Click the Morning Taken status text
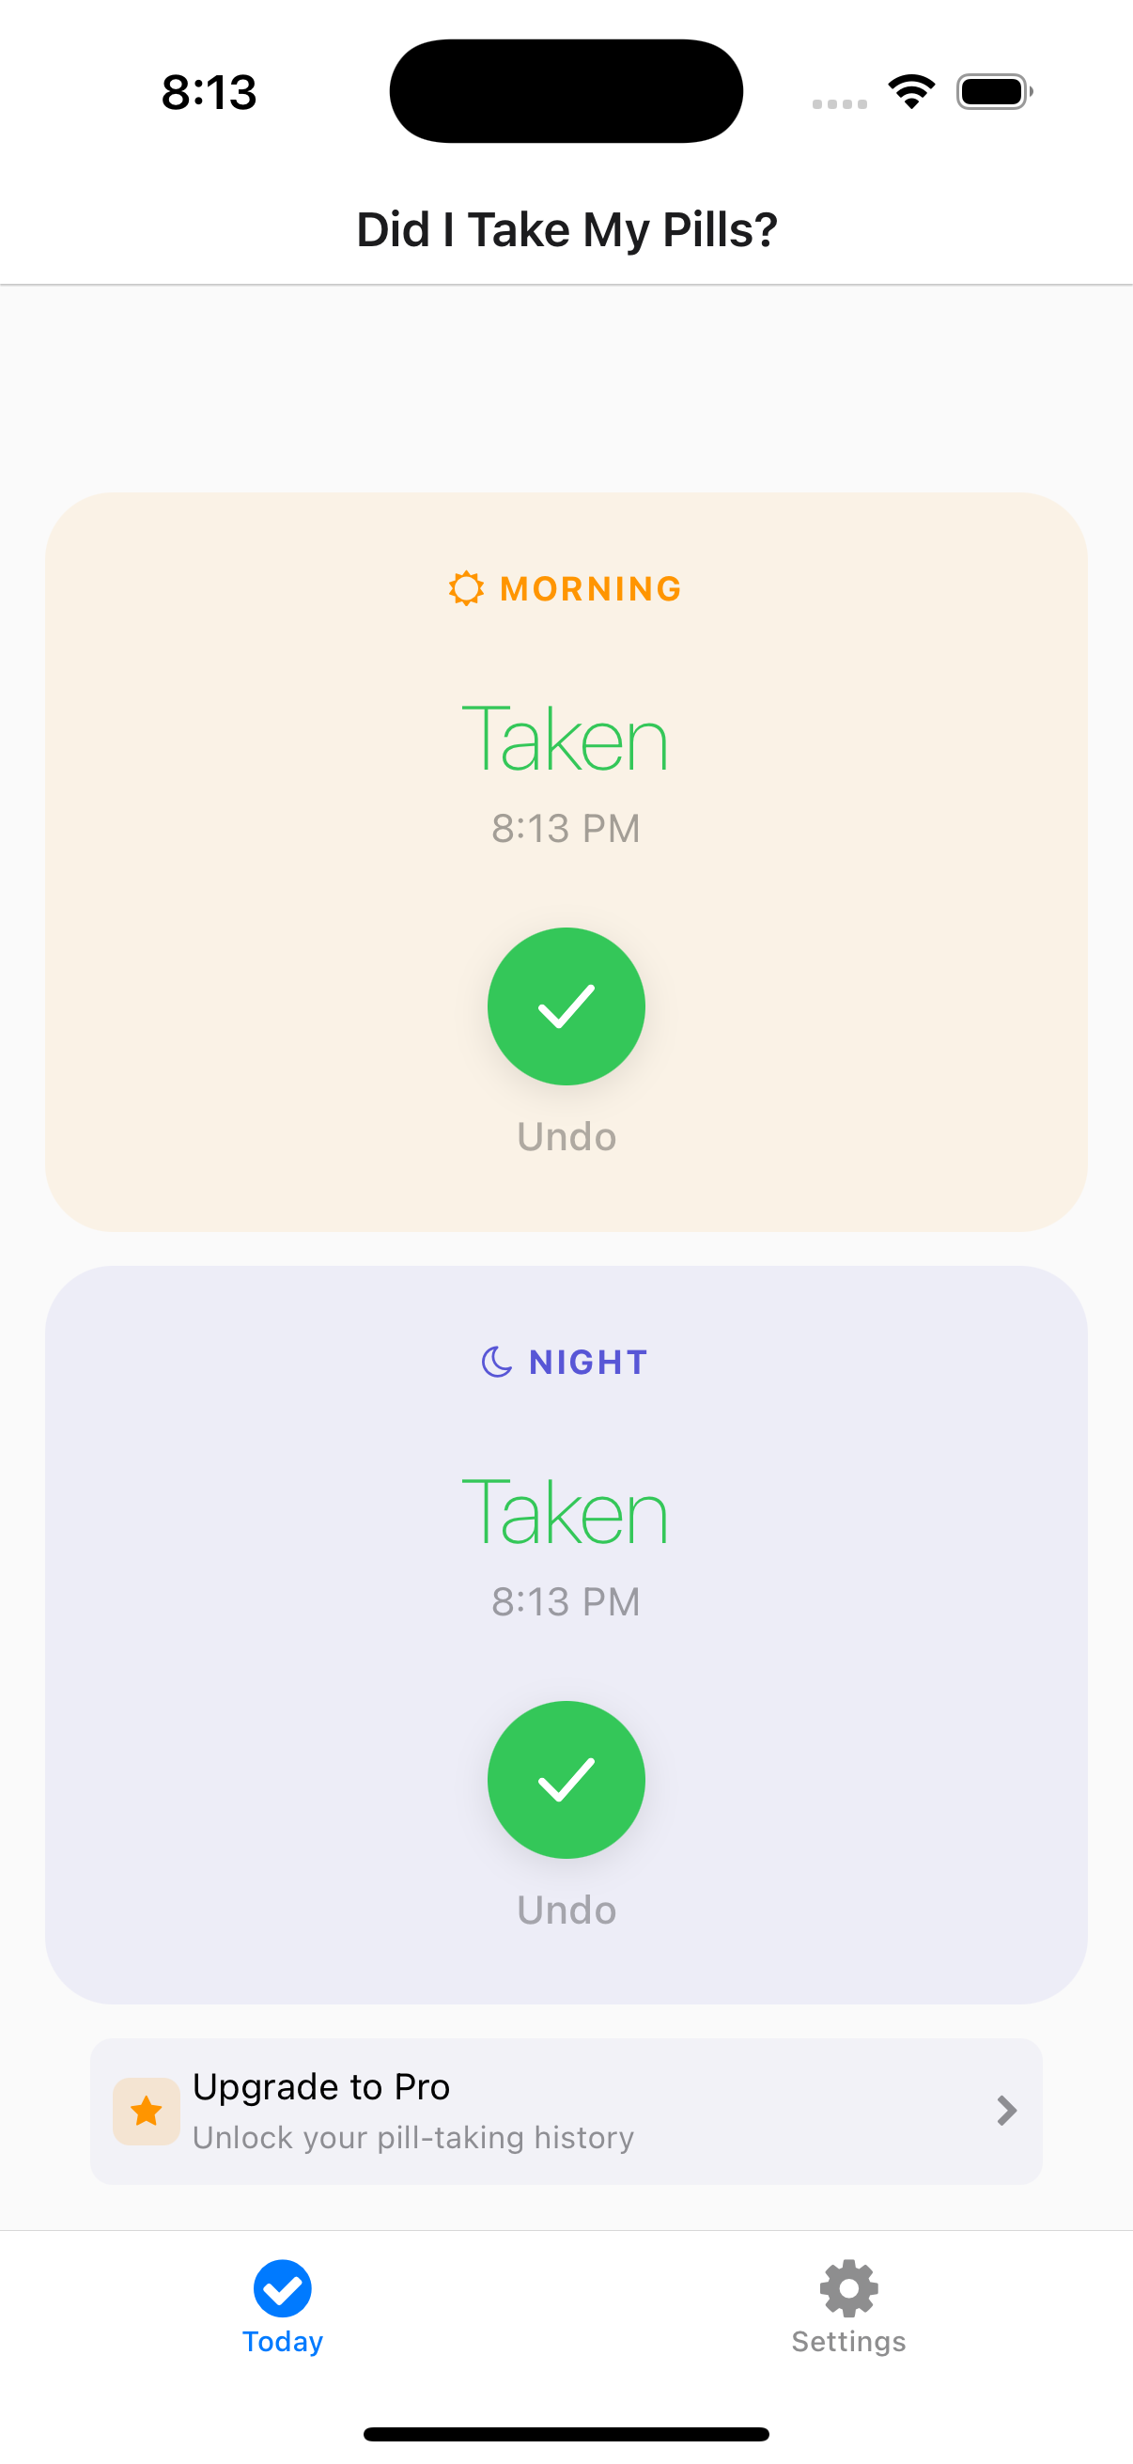The width and height of the screenshot is (1133, 2464). [x=565, y=739]
